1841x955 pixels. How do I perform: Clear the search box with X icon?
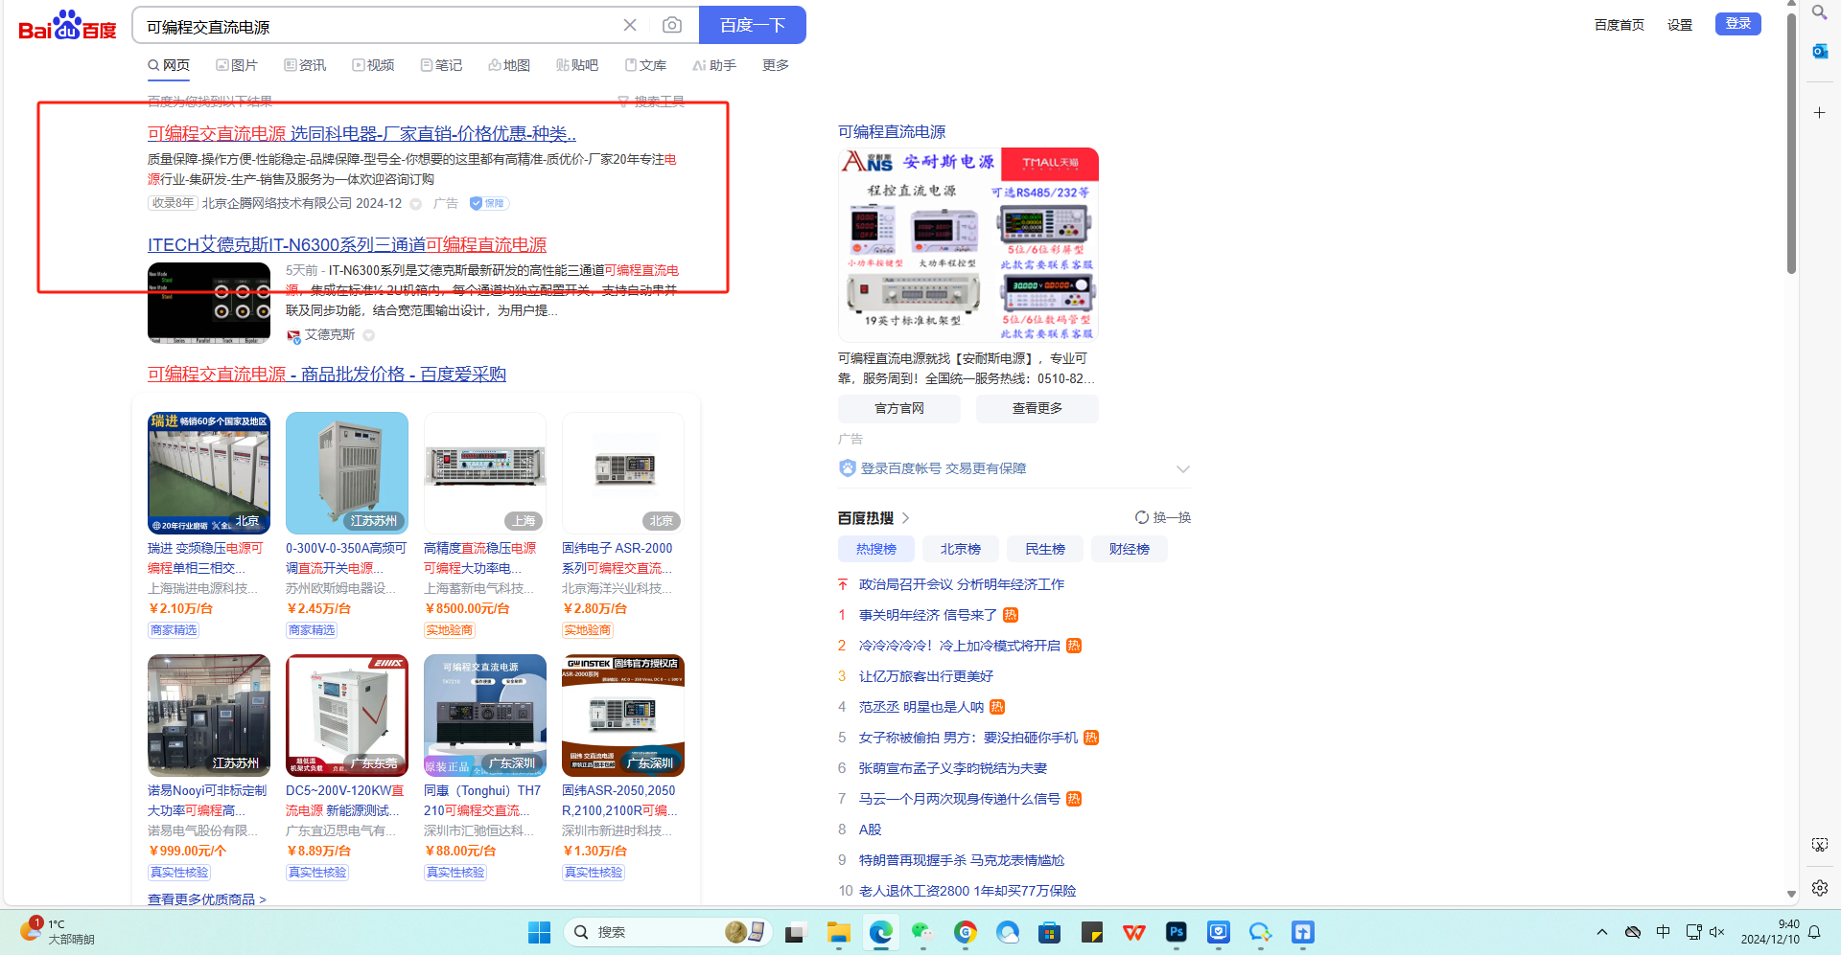[630, 25]
